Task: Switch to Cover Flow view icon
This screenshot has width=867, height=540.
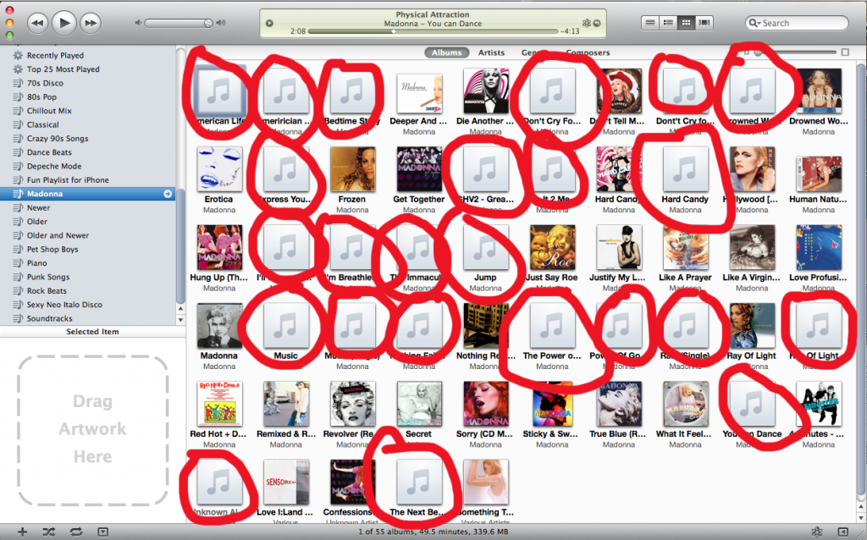Action: (x=704, y=22)
